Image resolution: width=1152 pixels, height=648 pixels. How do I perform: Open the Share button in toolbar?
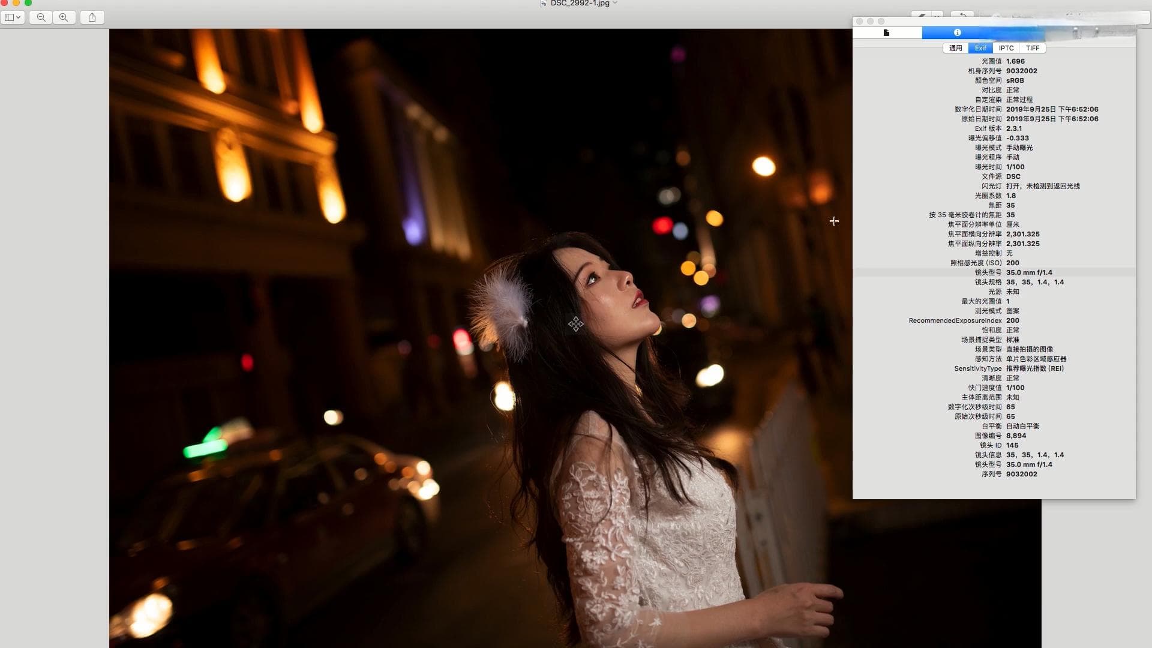(x=92, y=17)
